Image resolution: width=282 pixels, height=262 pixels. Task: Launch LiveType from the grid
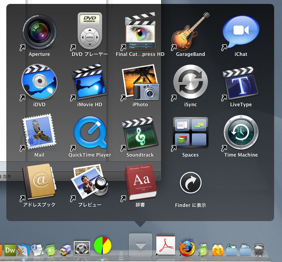(241, 83)
